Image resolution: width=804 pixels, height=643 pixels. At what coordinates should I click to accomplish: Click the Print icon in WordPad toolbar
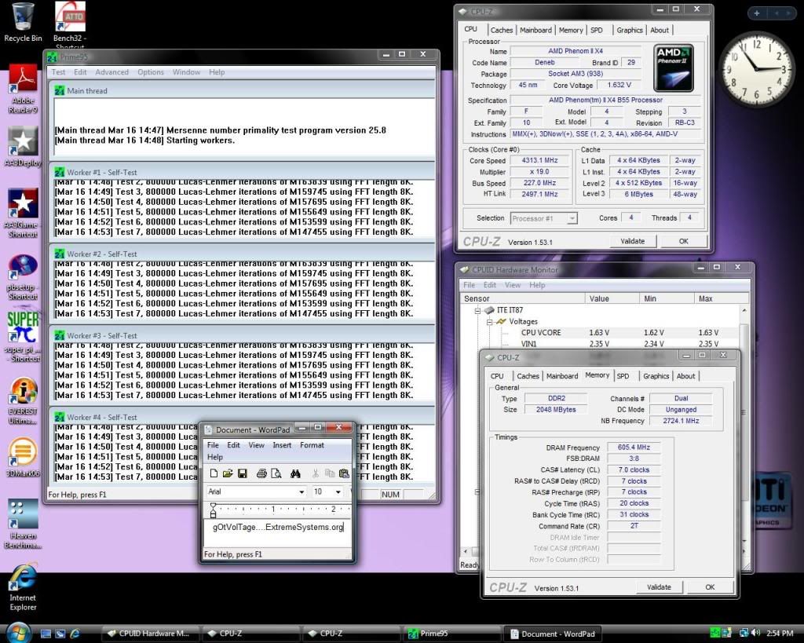(x=262, y=473)
